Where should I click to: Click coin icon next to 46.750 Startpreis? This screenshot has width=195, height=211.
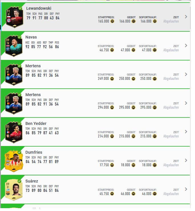(x=112, y=50)
